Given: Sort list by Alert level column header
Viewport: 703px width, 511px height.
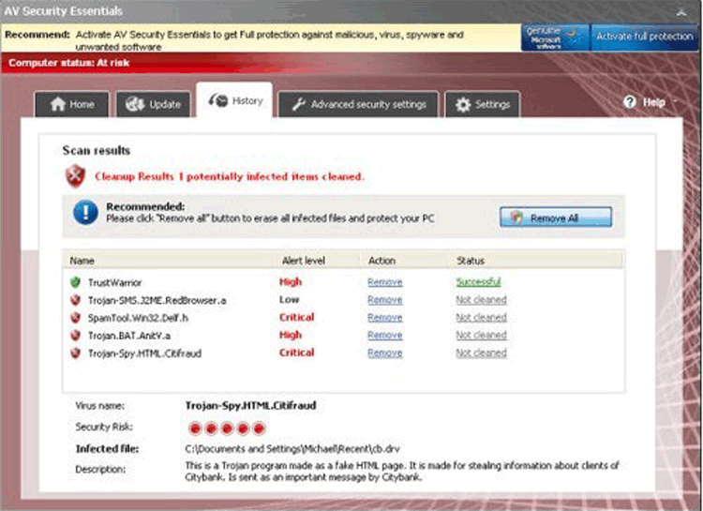Looking at the screenshot, I should [302, 261].
